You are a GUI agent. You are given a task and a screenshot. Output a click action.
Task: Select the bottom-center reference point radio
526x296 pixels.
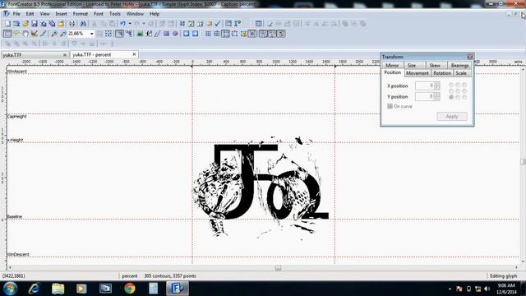tap(458, 97)
